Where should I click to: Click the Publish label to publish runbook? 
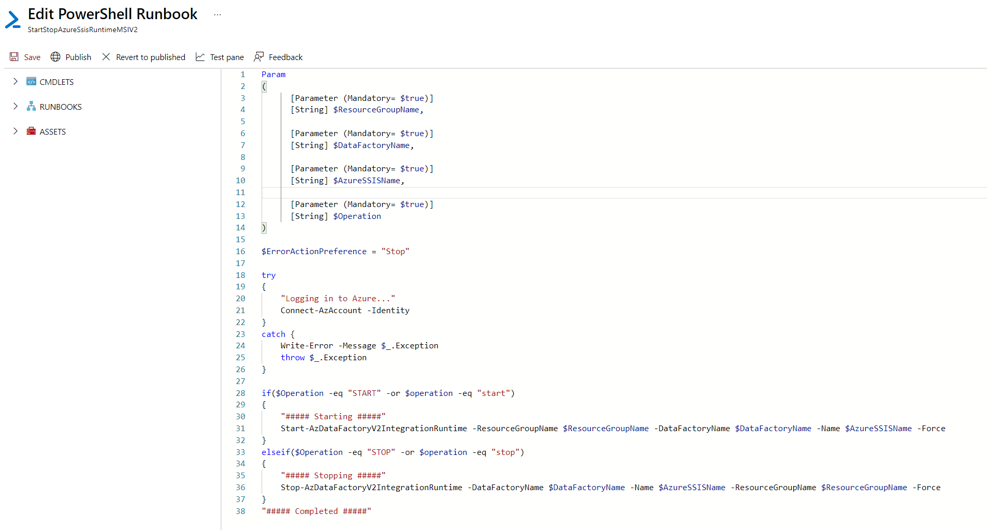tap(78, 57)
